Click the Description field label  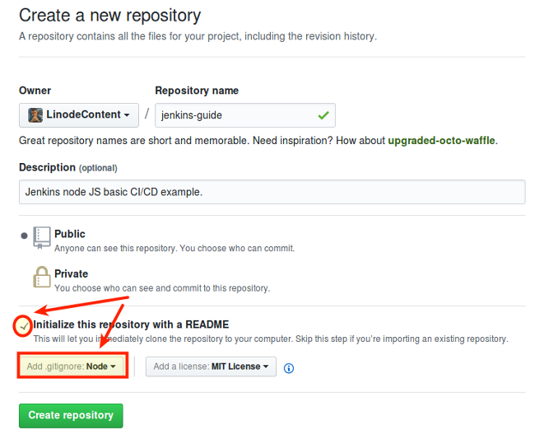click(x=48, y=167)
